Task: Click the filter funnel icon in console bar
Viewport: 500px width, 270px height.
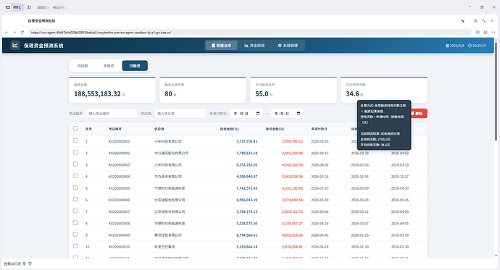Action: click(x=30, y=263)
